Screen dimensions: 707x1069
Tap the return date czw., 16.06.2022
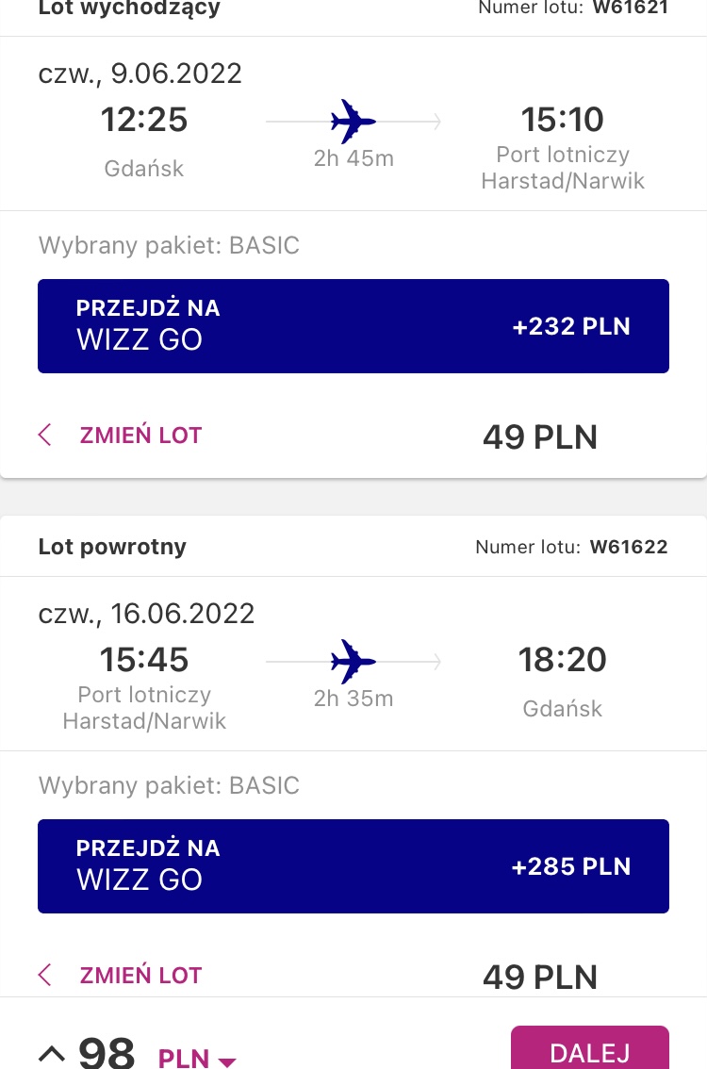pos(146,614)
